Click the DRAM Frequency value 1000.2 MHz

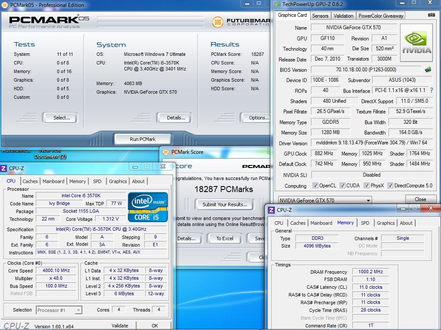370,272
